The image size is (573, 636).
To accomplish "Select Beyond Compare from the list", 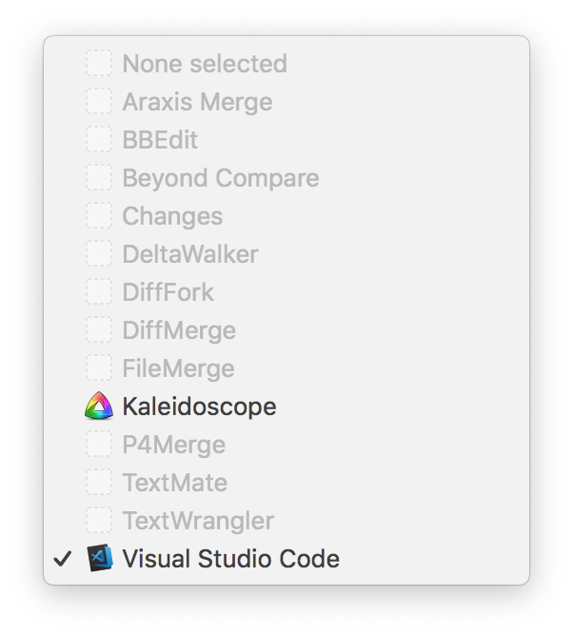I will (x=286, y=178).
